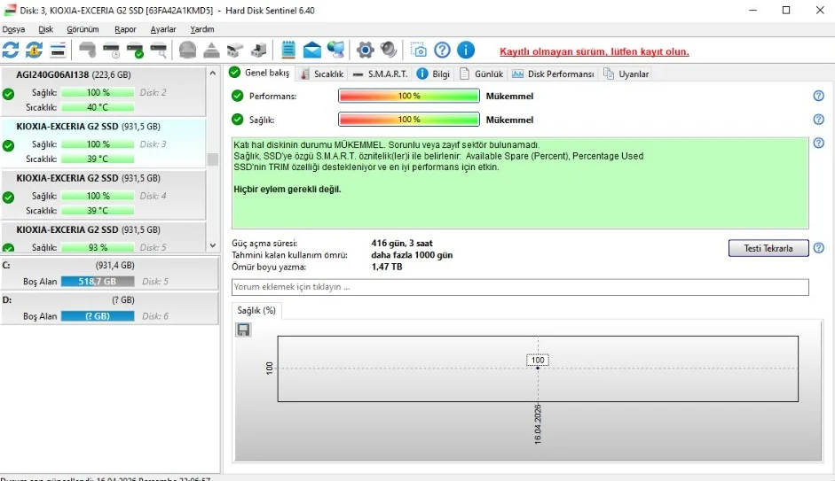Click the C: 518,7 GB free space bar
This screenshot has width=835, height=481.
[x=98, y=281]
